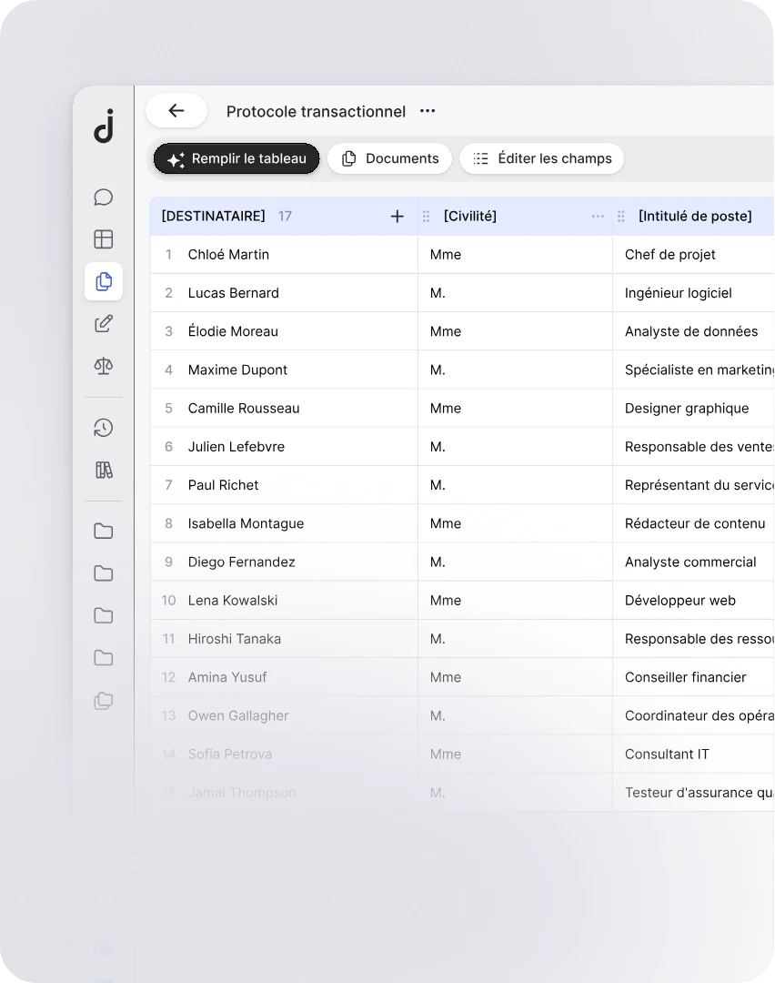Click the M. cell in Paul Richet row

tap(515, 484)
